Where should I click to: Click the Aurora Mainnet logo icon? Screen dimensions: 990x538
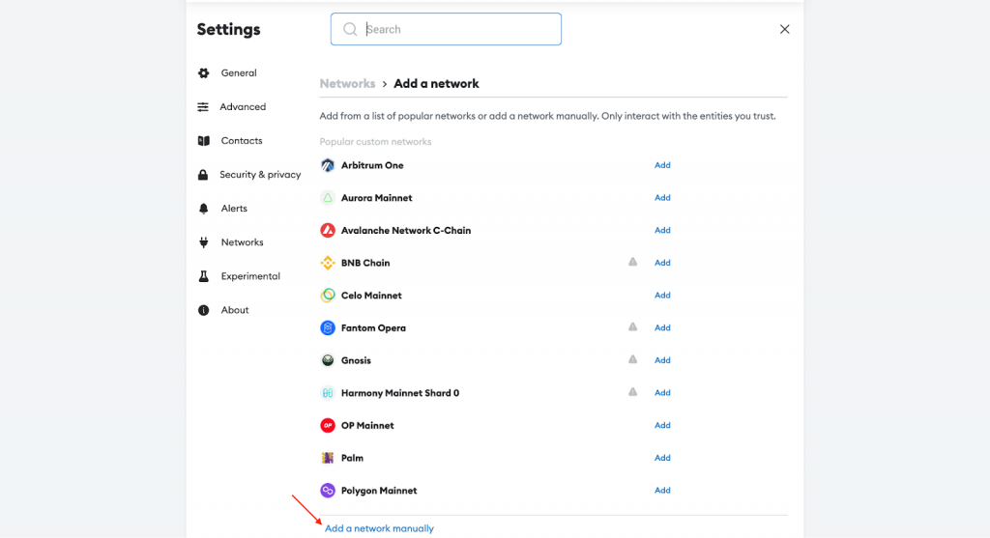[328, 198]
